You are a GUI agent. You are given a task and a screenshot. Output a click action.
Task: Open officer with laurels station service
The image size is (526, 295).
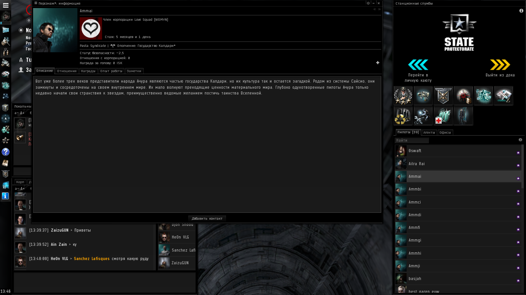[403, 96]
